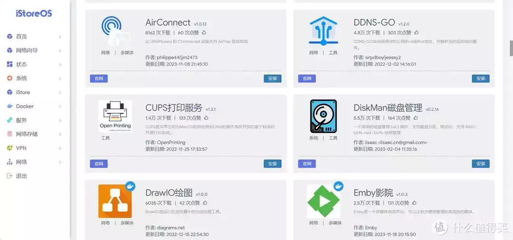This screenshot has width=513, height=240.
Task: Click DiskMan version label v0.2.16
Action: pos(433,109)
